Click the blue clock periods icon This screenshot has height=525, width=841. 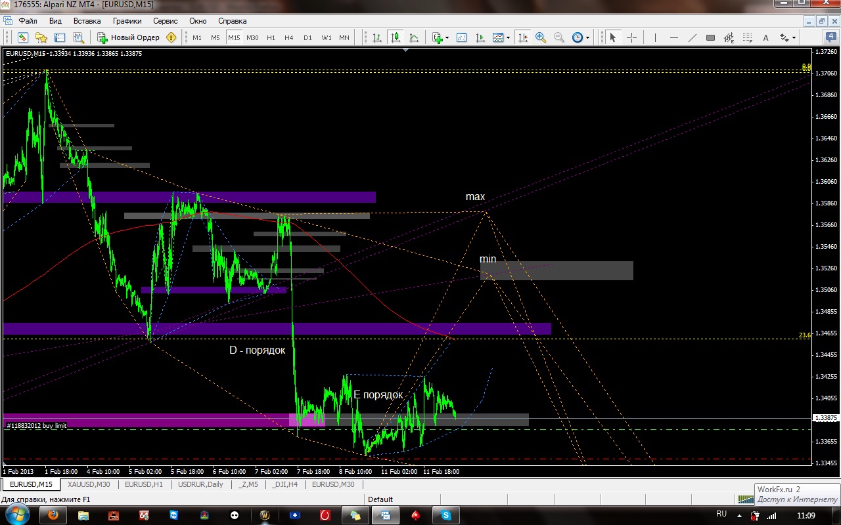pyautogui.click(x=578, y=37)
